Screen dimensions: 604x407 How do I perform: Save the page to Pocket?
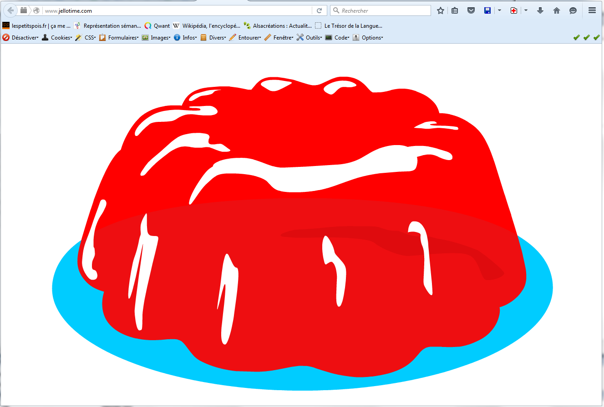click(x=471, y=10)
